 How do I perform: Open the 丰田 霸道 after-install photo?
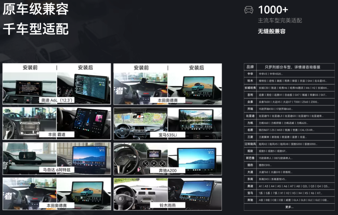tap(84, 123)
